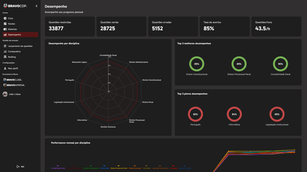The image size is (307, 172).
Task: Toggle Português legend series
Action: click(173, 167)
